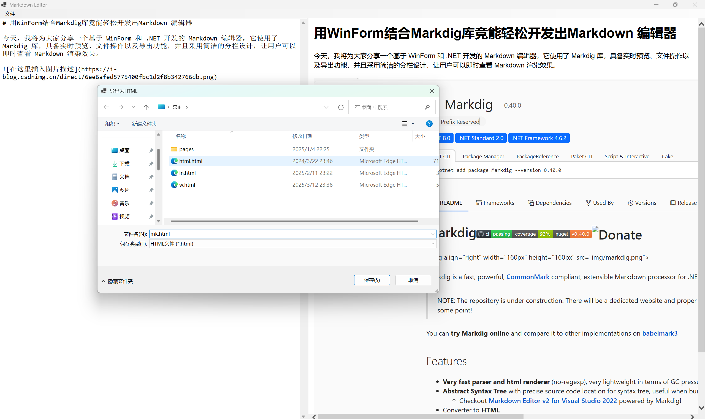
Task: Click the search magnifier in the dialog search box
Action: (427, 107)
